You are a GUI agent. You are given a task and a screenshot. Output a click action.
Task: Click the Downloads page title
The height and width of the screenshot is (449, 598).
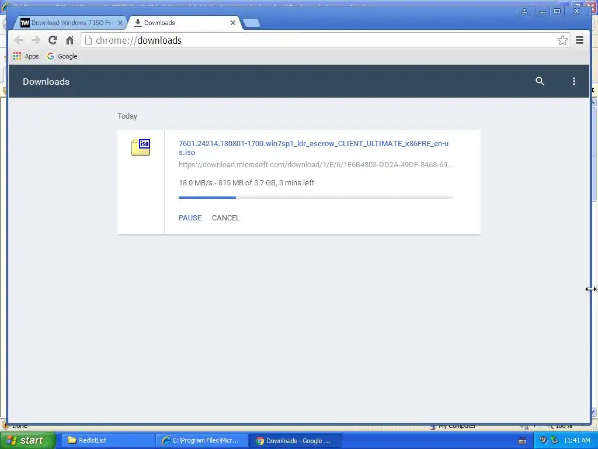[x=46, y=81]
